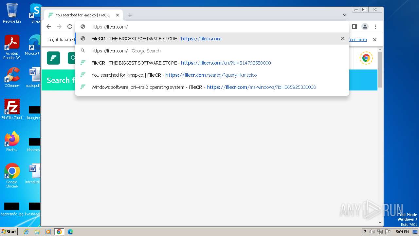Reload the page with the refresh icon
The width and height of the screenshot is (419, 236).
click(69, 27)
